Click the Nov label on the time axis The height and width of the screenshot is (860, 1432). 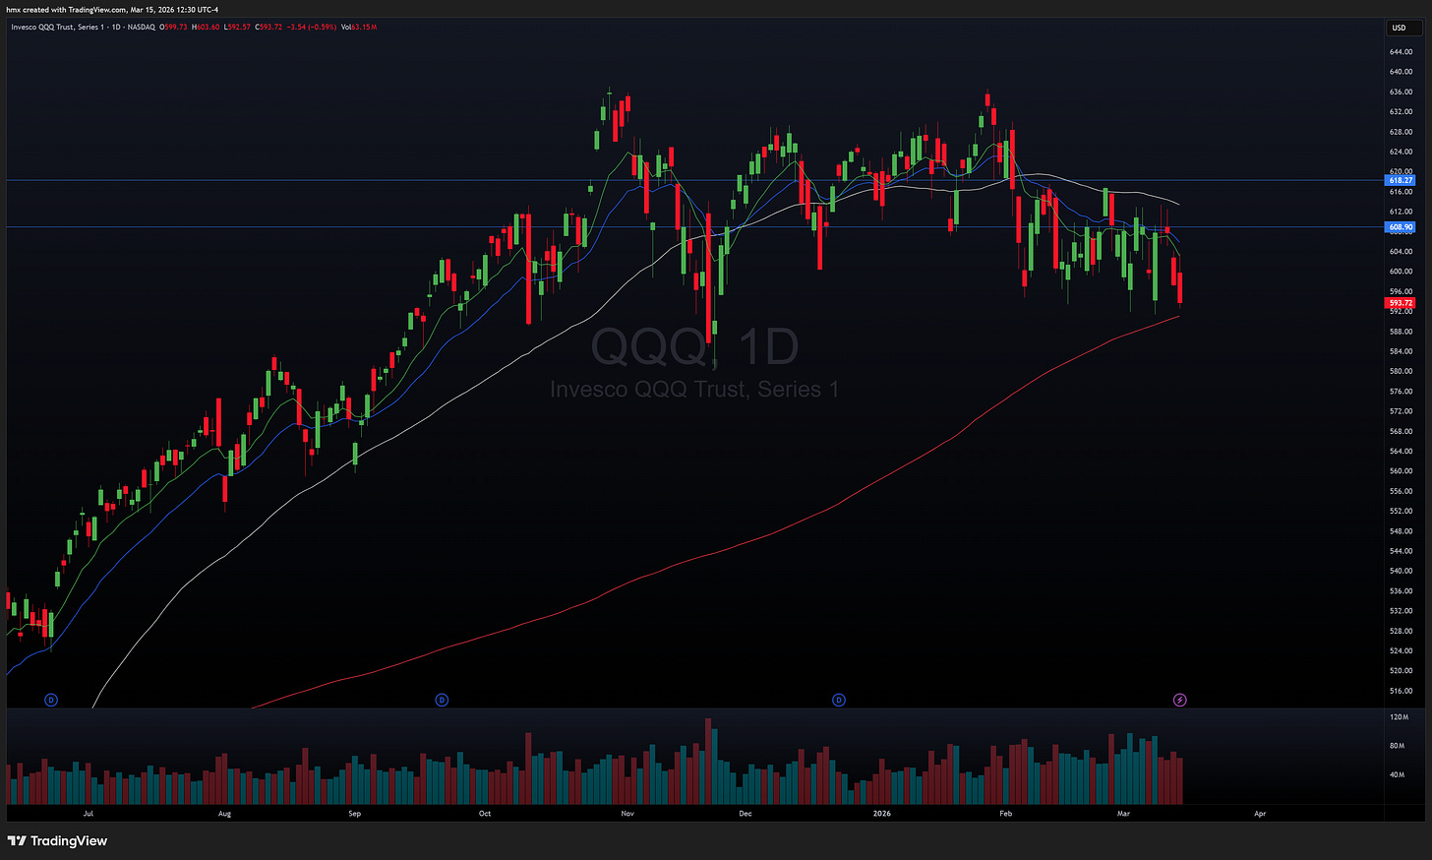click(627, 814)
